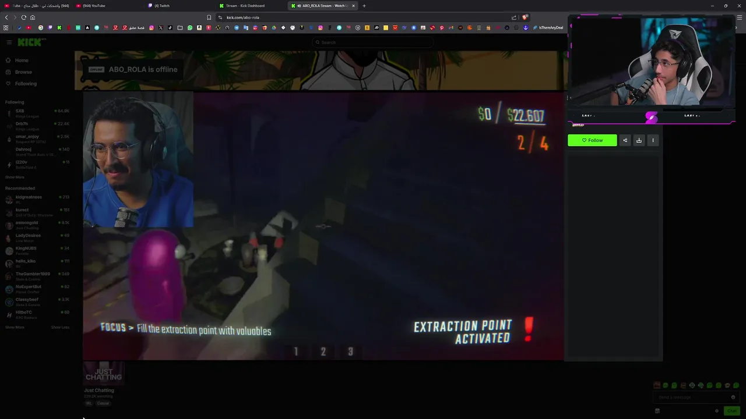Go back in browser history
The width and height of the screenshot is (746, 419).
[6, 17]
